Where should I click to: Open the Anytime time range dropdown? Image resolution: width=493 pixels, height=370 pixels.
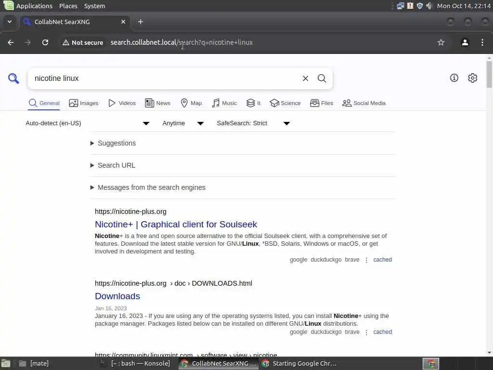click(x=183, y=123)
